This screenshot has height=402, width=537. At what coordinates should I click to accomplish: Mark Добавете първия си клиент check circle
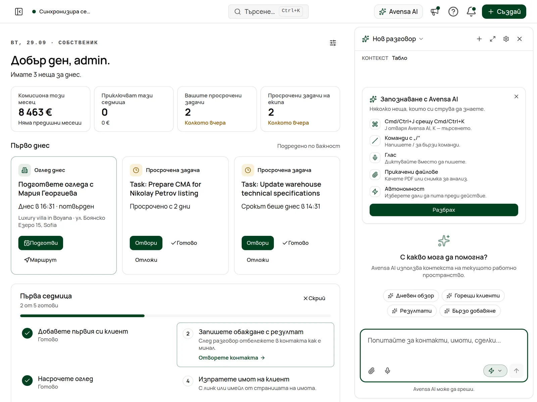pyautogui.click(x=27, y=333)
